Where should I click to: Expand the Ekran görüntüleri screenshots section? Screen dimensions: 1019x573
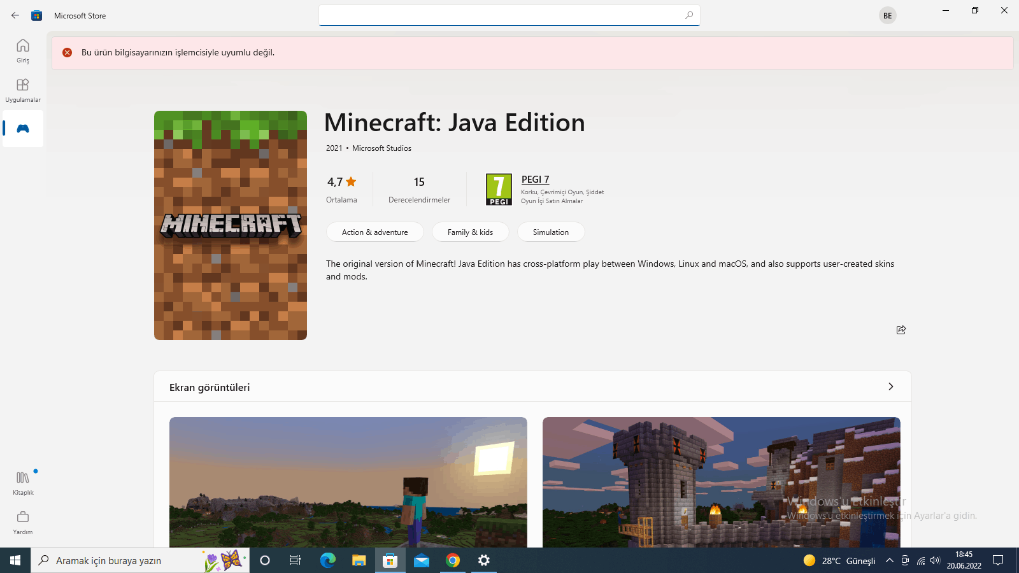tap(890, 386)
